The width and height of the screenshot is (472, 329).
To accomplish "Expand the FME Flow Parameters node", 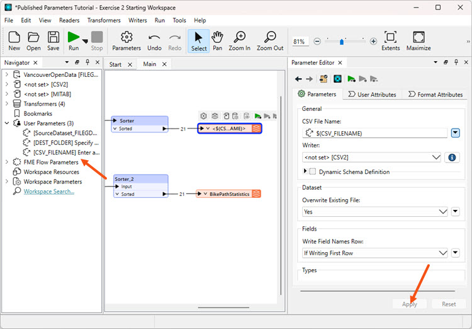I will point(7,162).
